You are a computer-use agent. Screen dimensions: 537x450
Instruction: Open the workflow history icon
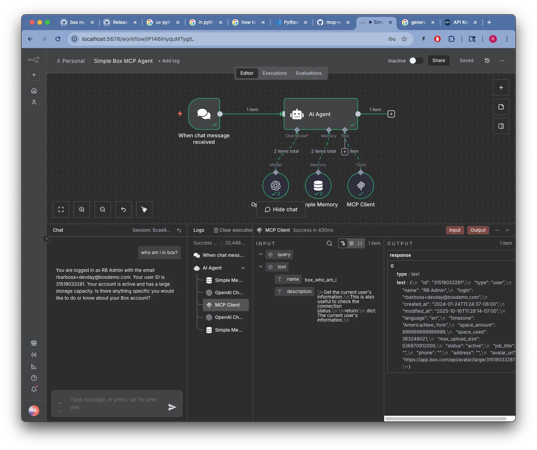487,61
